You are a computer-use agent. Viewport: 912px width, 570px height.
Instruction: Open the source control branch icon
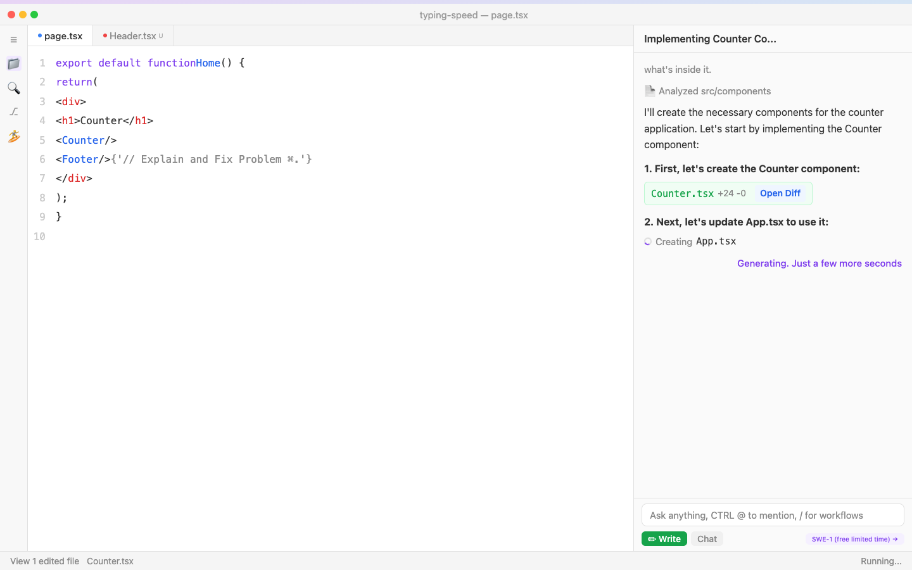pyautogui.click(x=13, y=112)
